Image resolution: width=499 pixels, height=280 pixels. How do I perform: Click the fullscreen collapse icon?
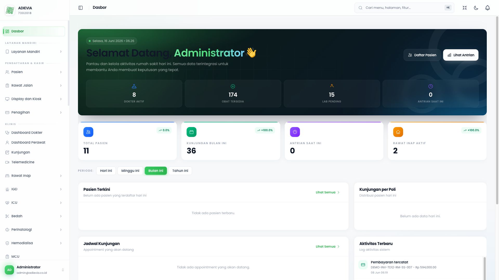pyautogui.click(x=465, y=8)
